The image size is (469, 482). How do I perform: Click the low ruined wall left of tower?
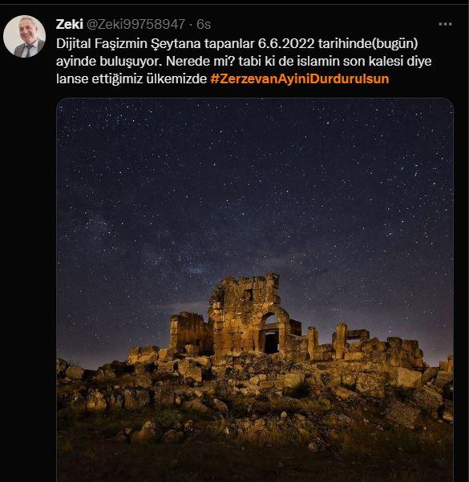click(x=188, y=331)
